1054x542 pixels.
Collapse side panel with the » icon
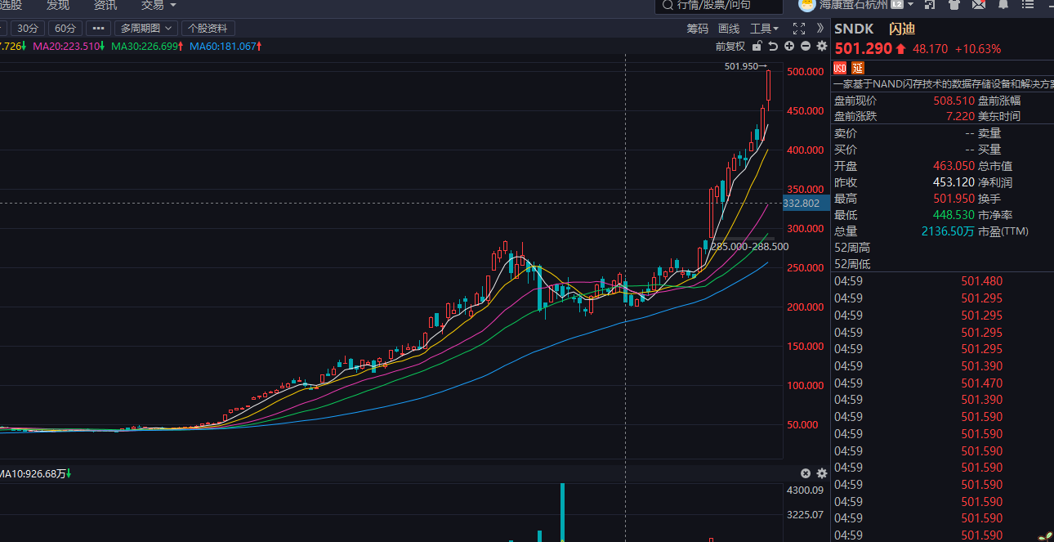pos(820,29)
